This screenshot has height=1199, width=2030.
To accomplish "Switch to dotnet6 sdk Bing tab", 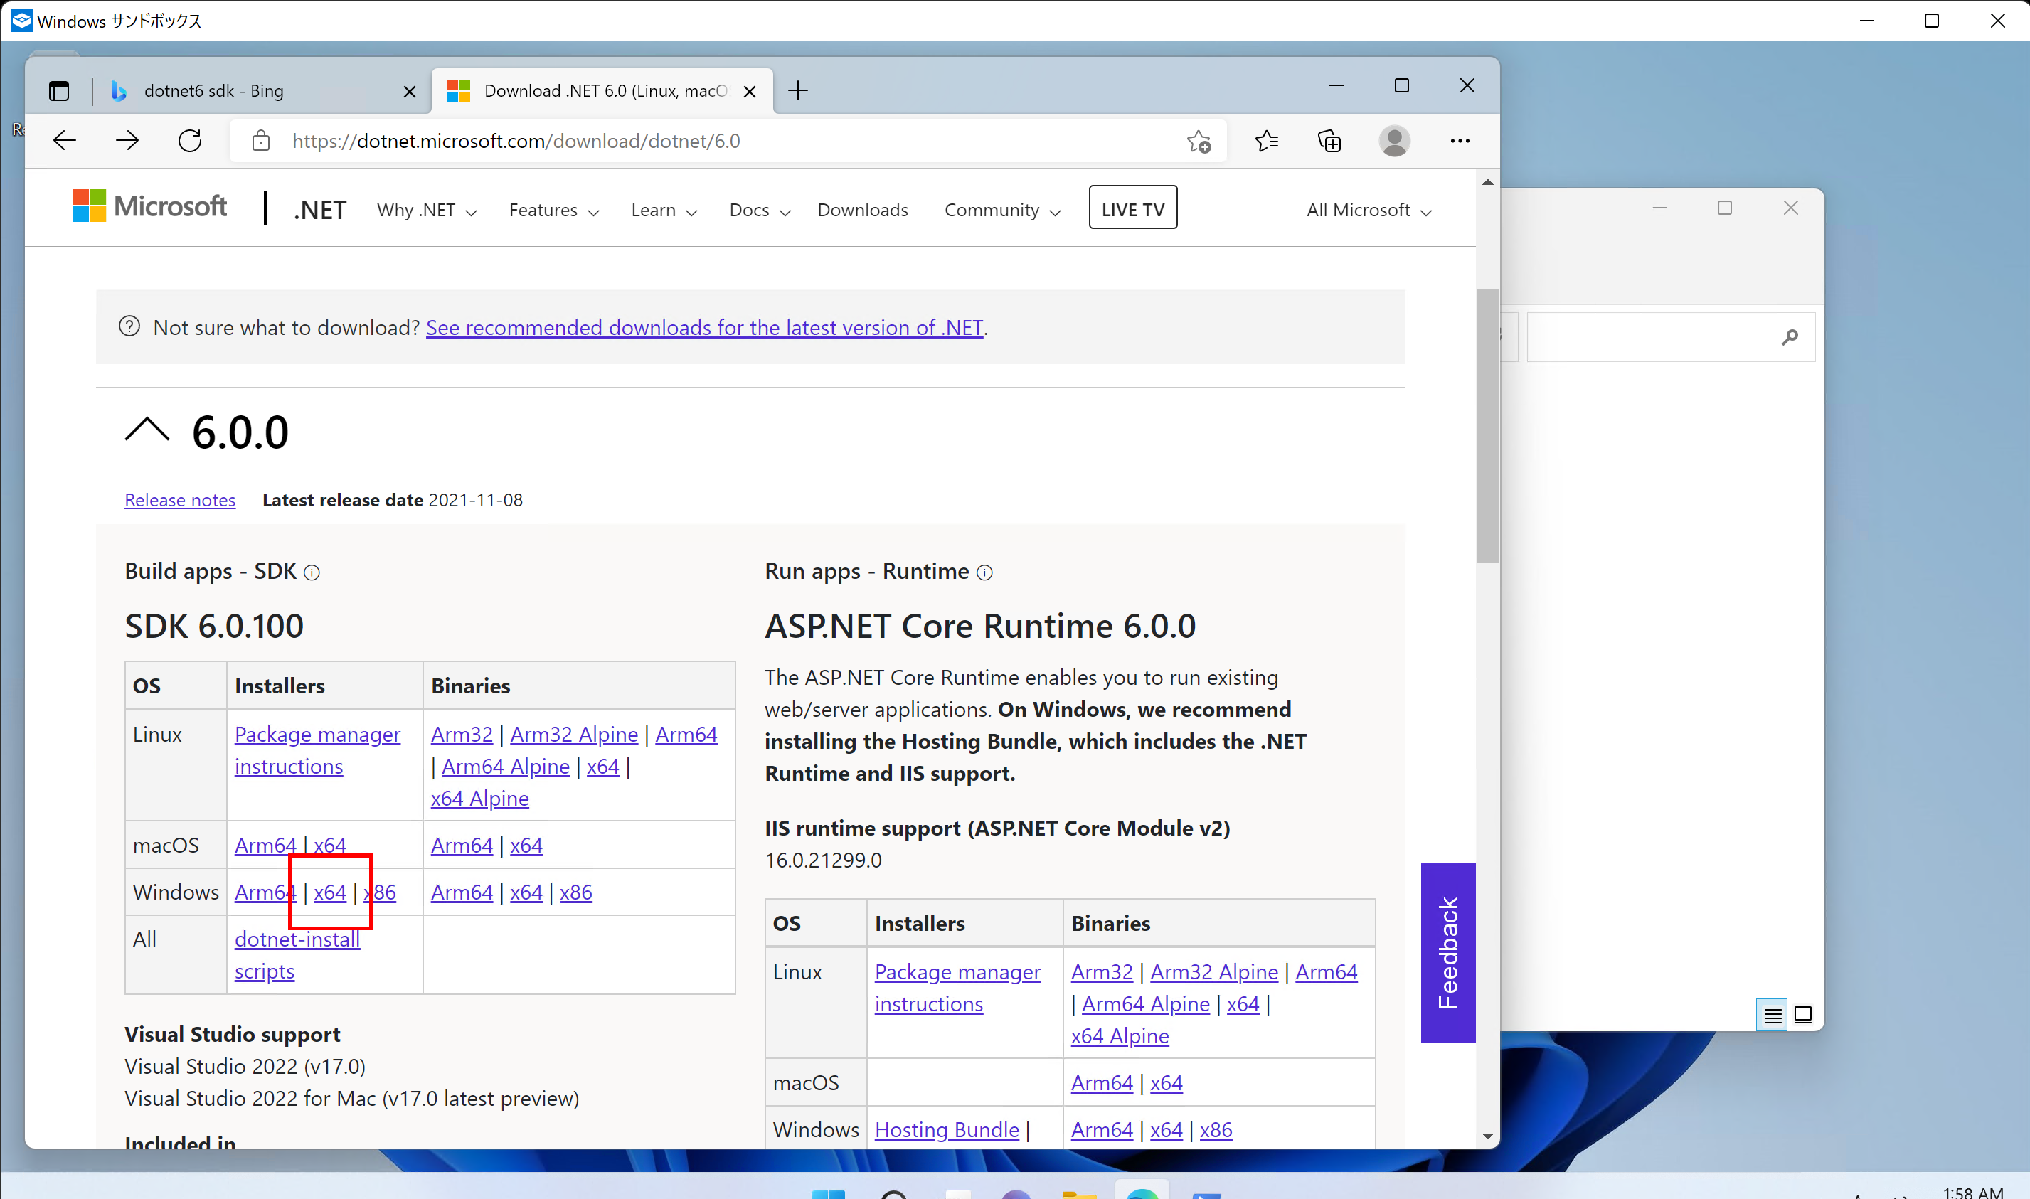I will tap(213, 90).
